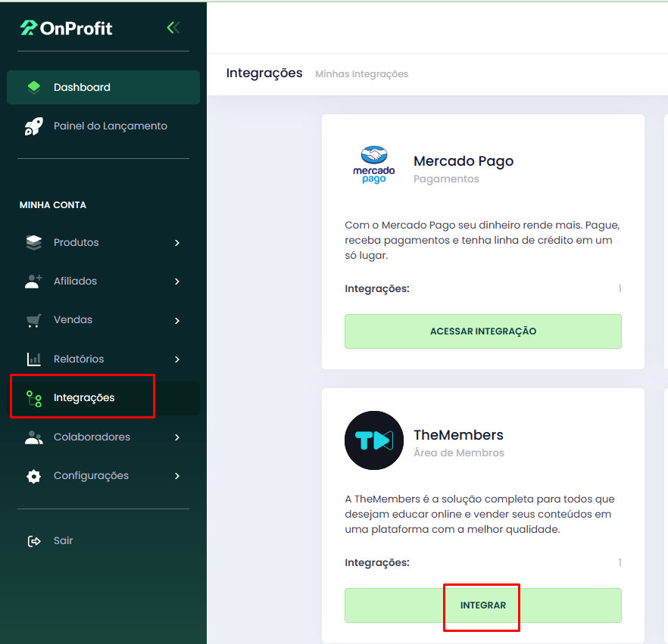Select Colaboradores in the sidebar
The image size is (668, 644).
[103, 437]
